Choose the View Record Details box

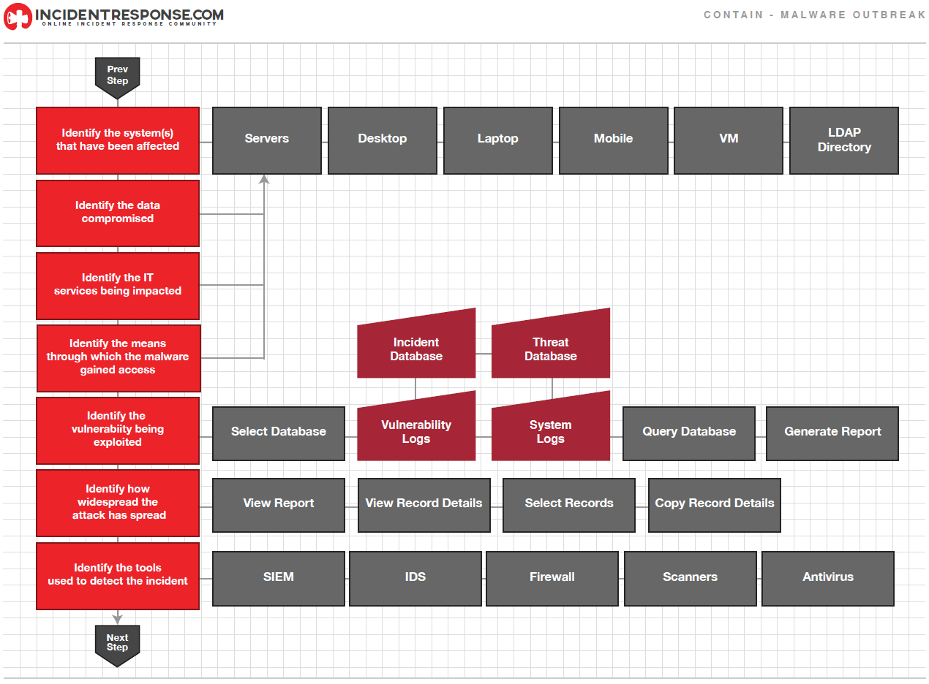[424, 505]
